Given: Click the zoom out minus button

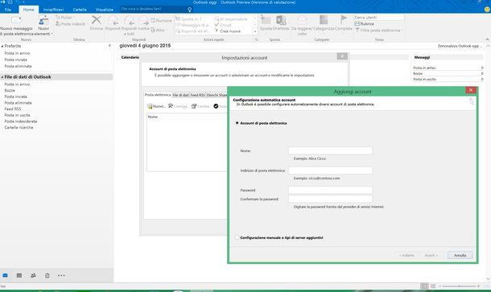Looking at the screenshot, I should coord(440,286).
